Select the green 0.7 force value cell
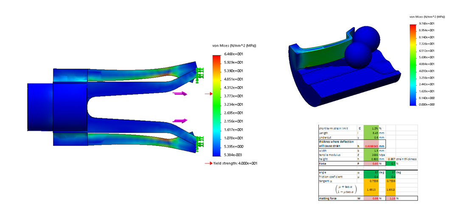The image size is (467, 212). tap(391, 164)
